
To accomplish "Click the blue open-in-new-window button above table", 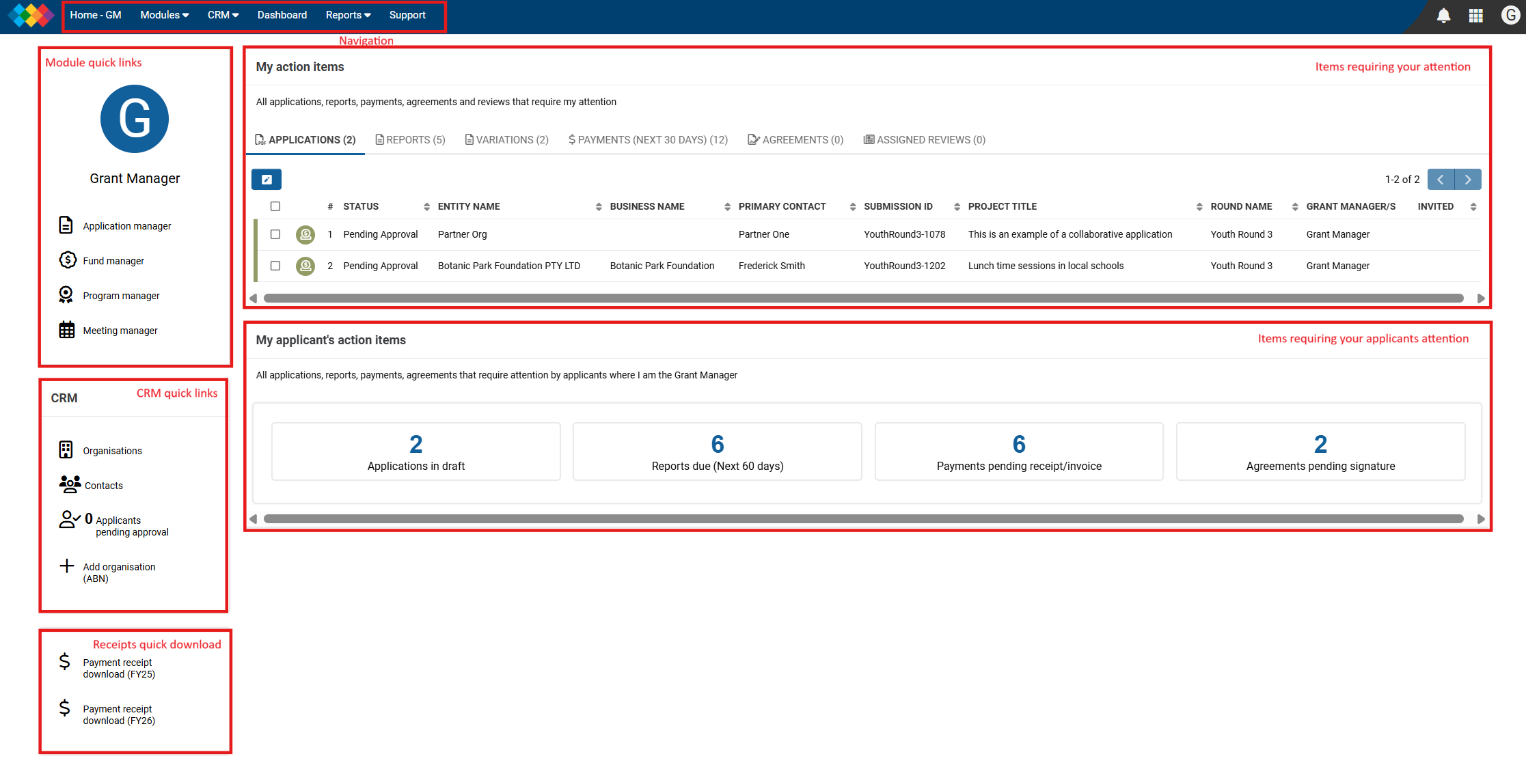I will [x=267, y=180].
